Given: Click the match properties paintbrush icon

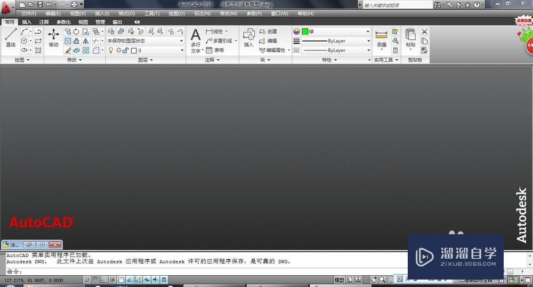Looking at the screenshot, I should pos(424,50).
